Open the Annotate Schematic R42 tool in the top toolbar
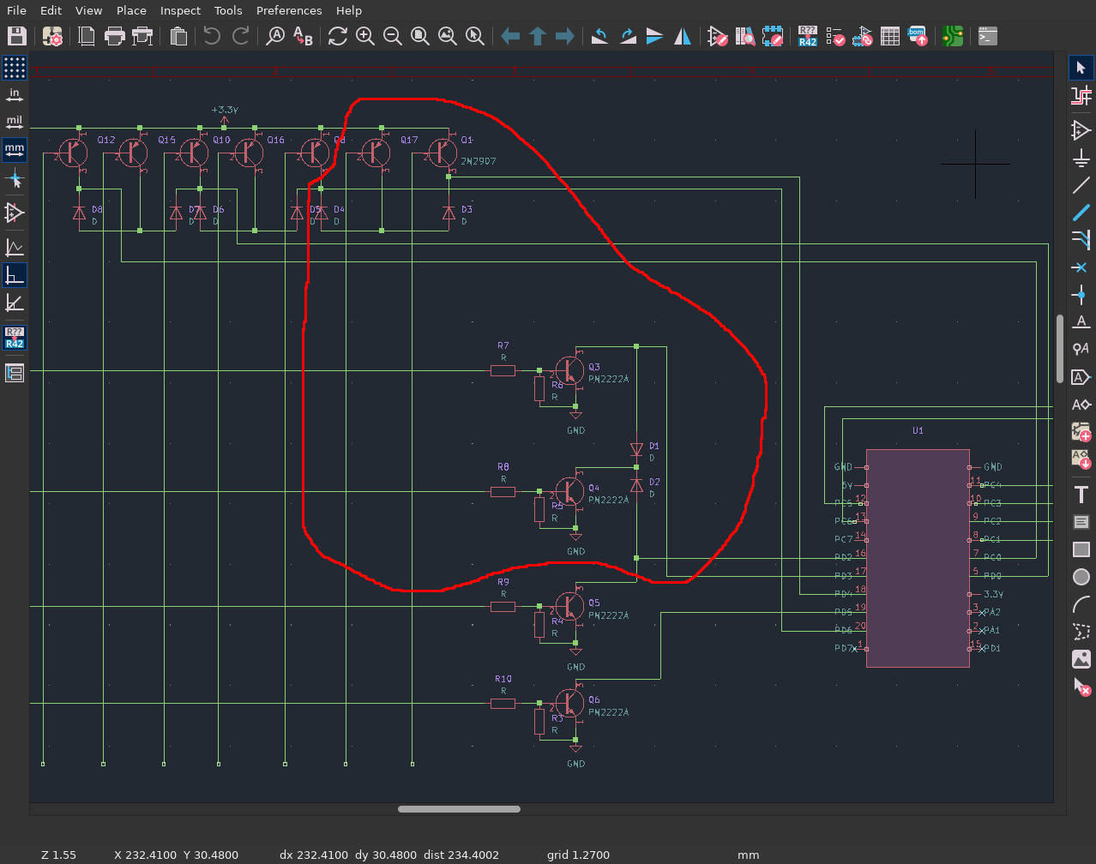This screenshot has height=864, width=1096. 807,36
